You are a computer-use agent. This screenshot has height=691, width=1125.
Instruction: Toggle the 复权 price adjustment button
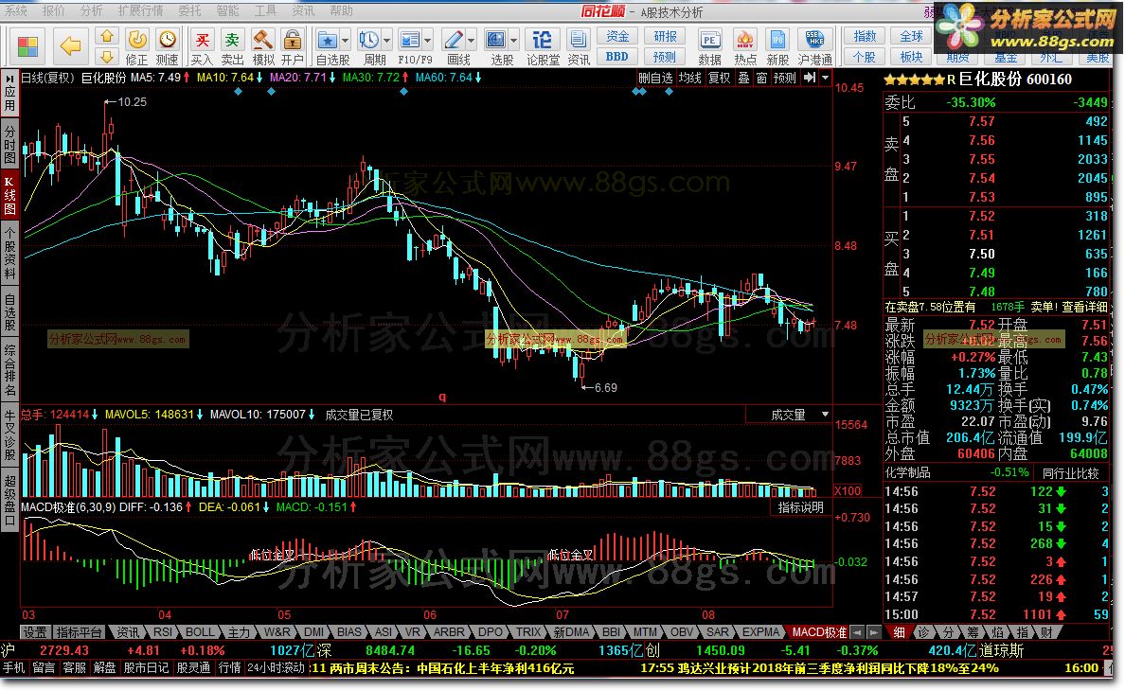[x=720, y=78]
